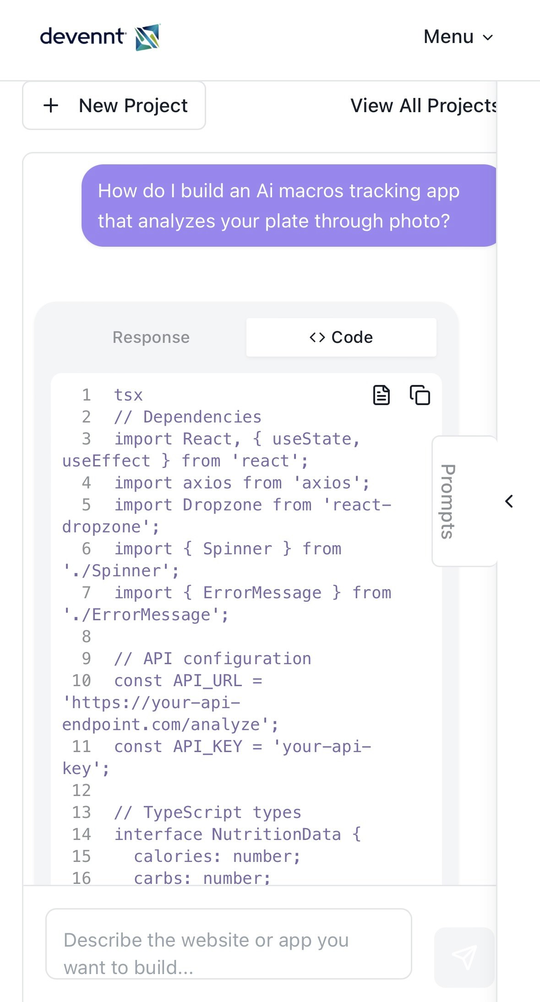
Task: Click code line 14 interface NutritionData
Action: [238, 834]
